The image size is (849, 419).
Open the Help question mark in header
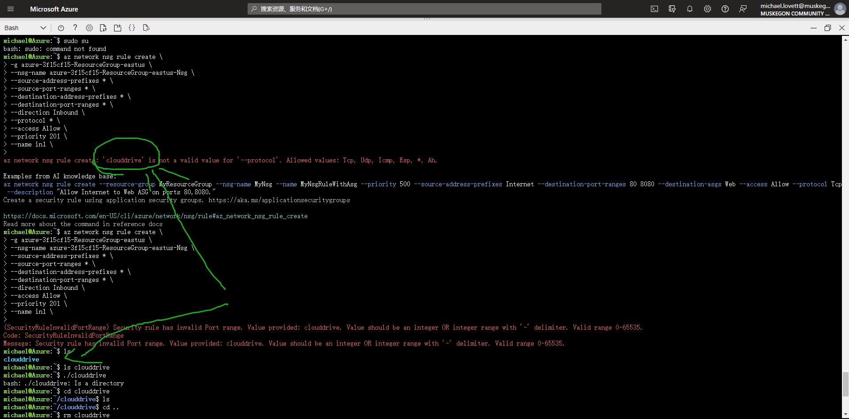point(725,9)
